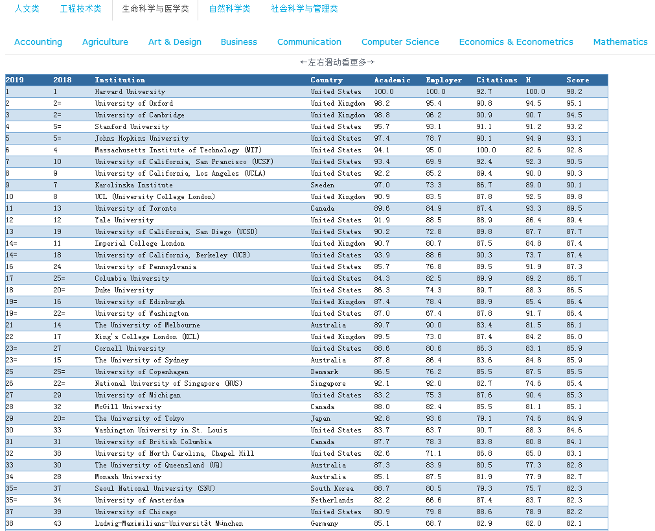655x531 pixels.
Task: Switch to the 工程技术类 tab
Action: [80, 9]
